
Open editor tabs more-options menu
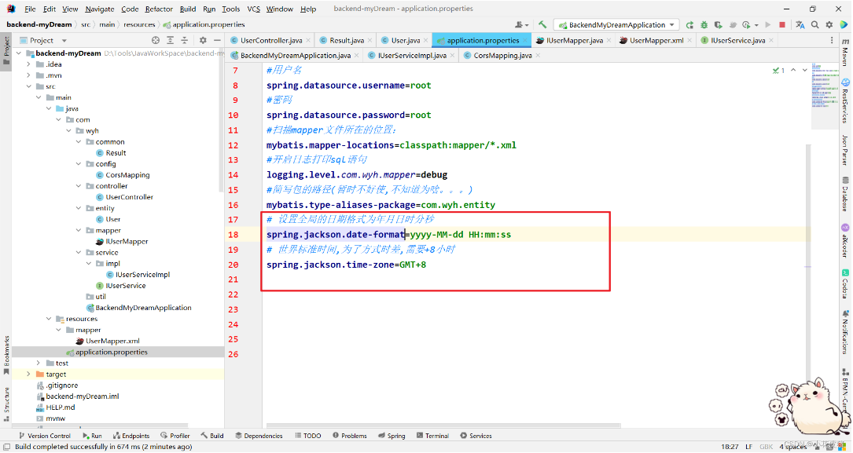pyautogui.click(x=831, y=40)
